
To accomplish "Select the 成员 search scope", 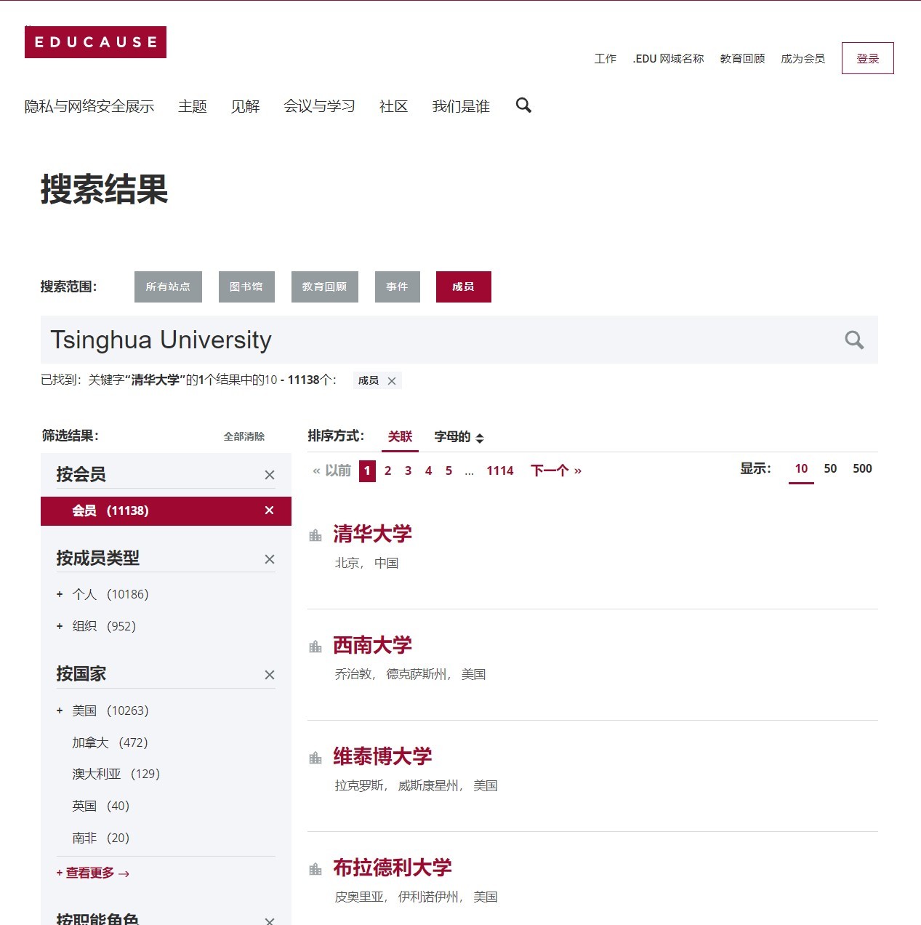I will [464, 287].
